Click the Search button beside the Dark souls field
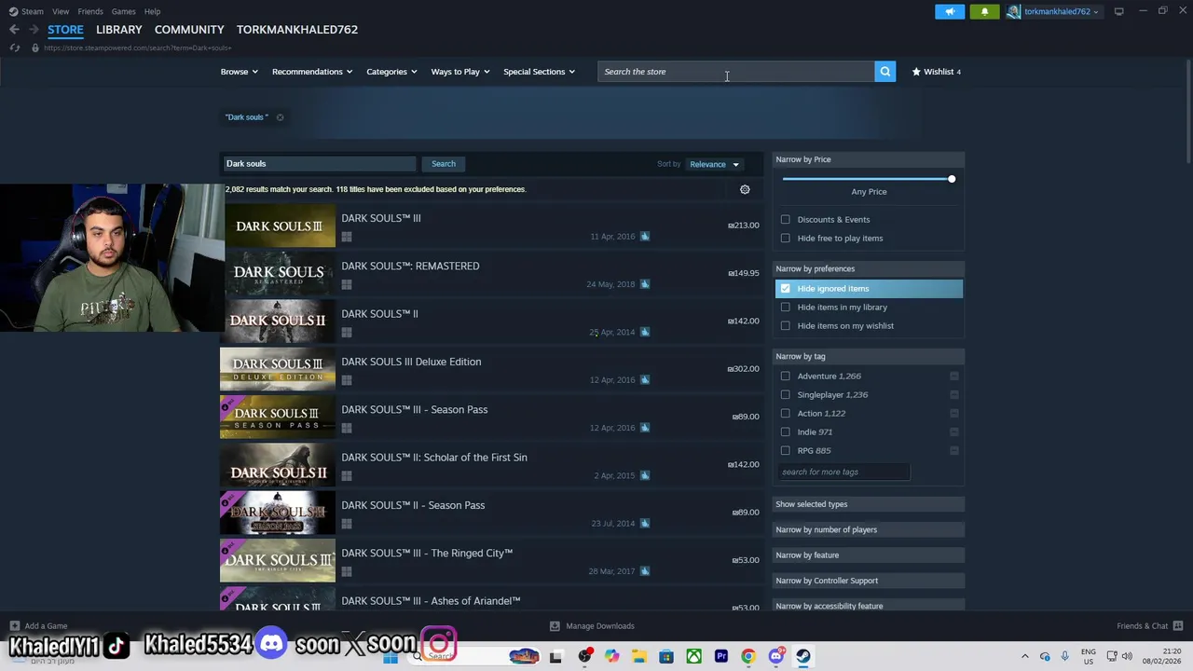This screenshot has height=671, width=1193. (x=444, y=164)
